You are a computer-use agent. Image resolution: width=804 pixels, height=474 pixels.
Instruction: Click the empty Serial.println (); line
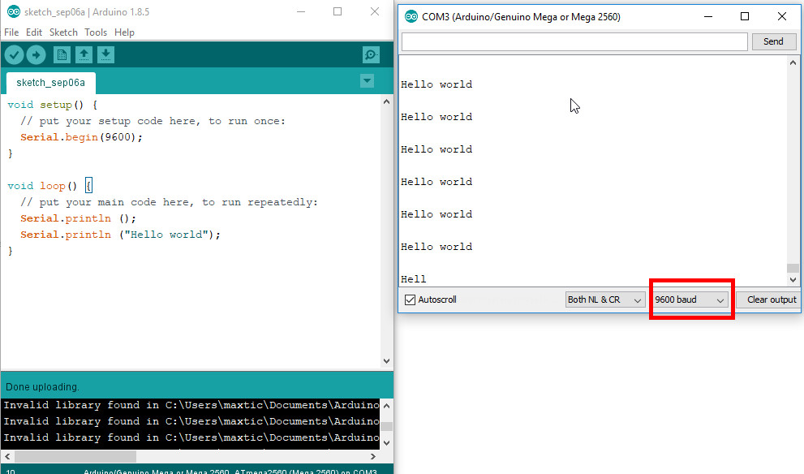tap(79, 218)
